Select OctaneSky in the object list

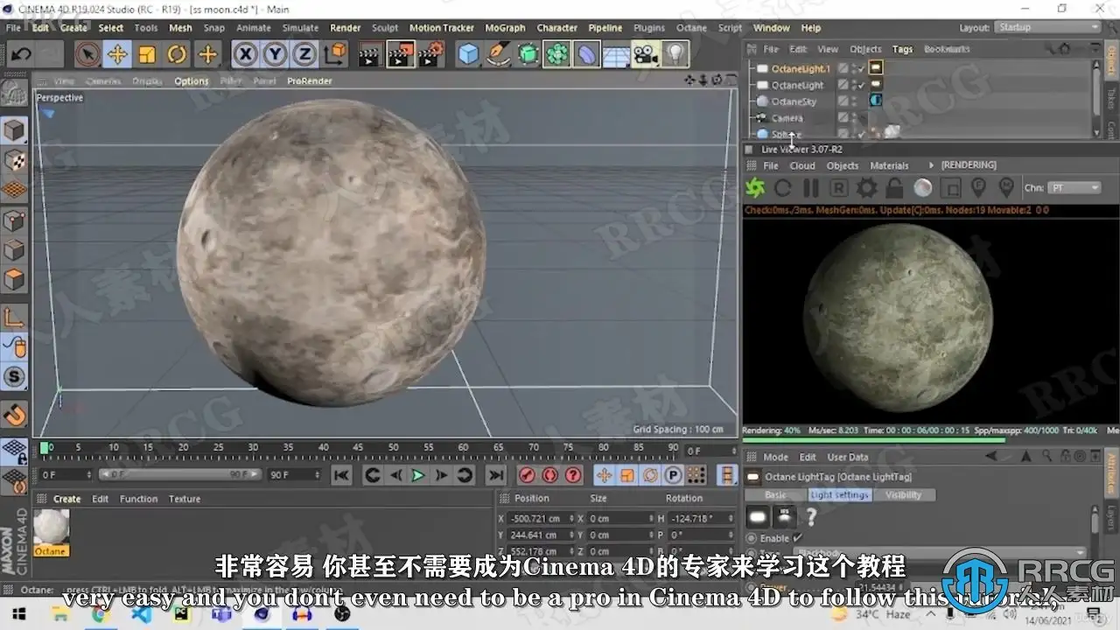[x=794, y=101]
